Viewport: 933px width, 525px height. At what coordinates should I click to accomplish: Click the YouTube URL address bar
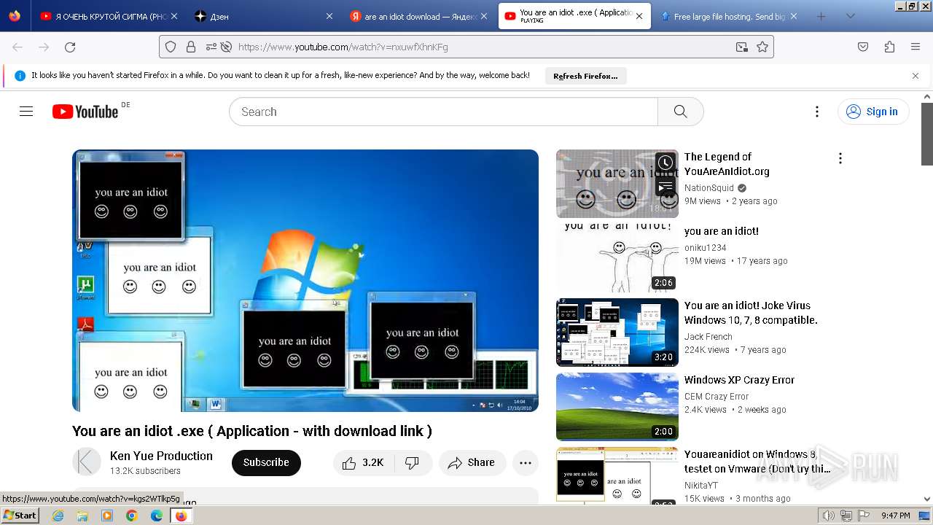point(466,47)
